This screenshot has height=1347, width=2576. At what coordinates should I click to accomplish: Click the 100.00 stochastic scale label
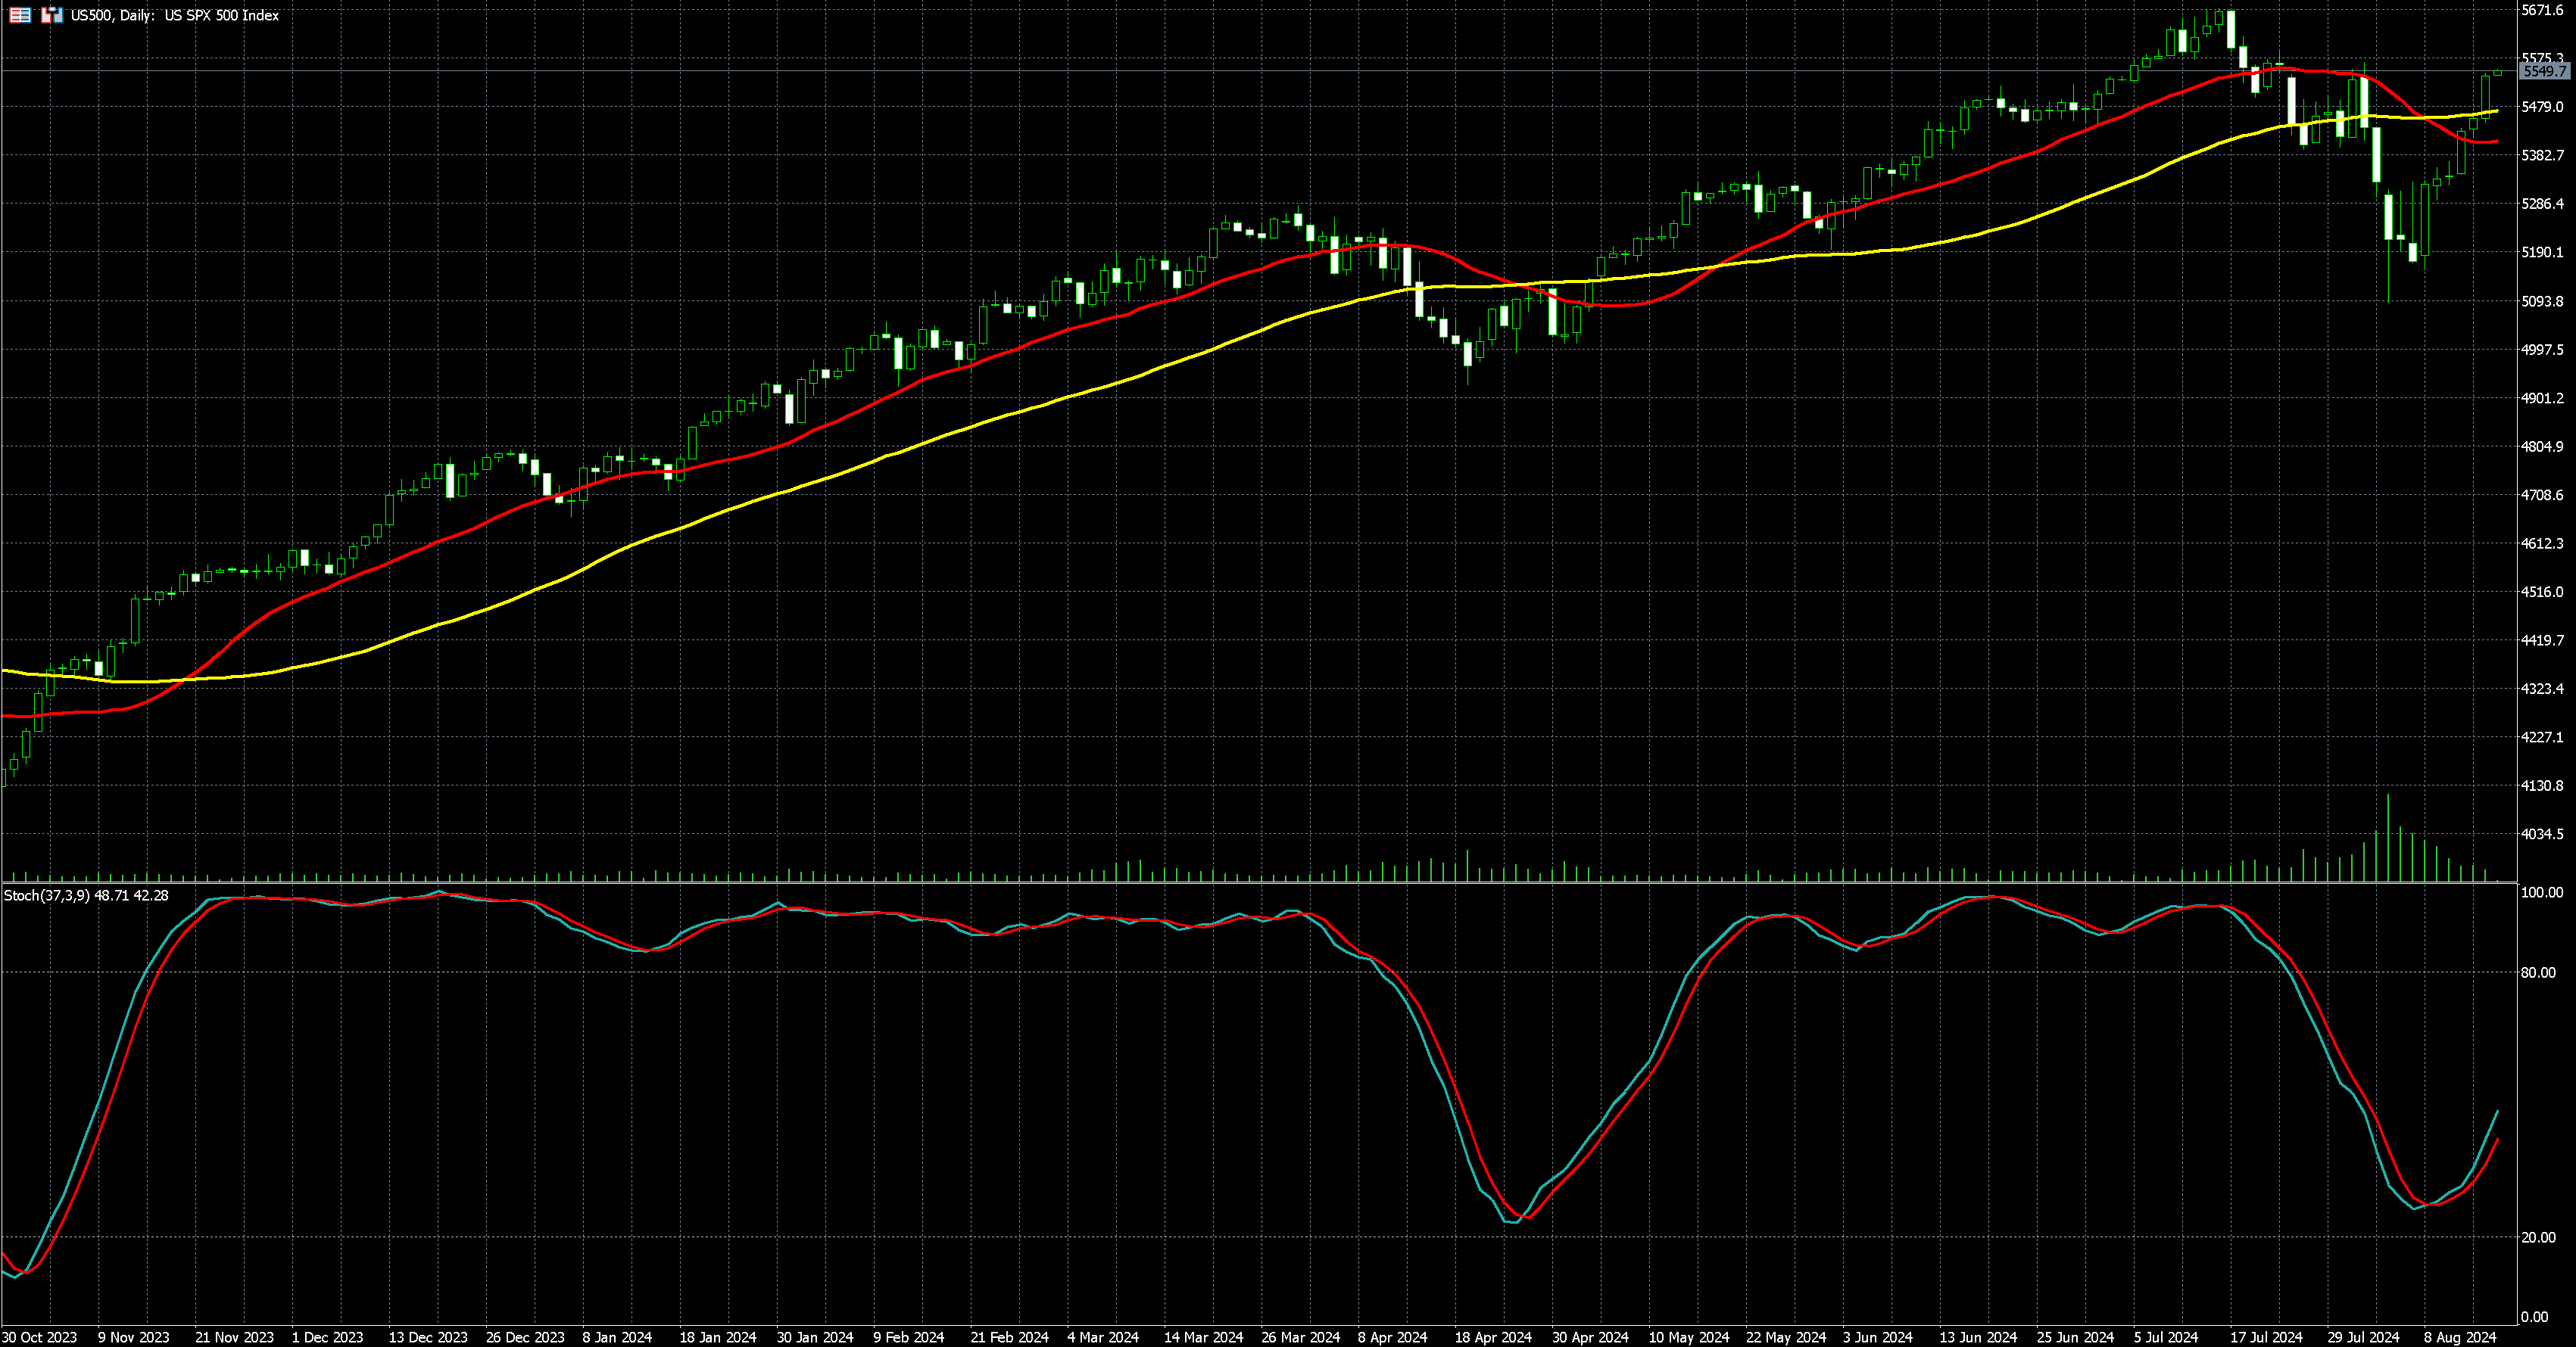point(2541,892)
